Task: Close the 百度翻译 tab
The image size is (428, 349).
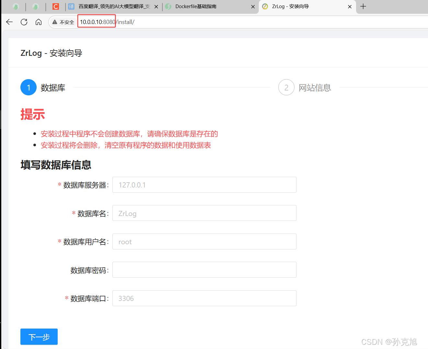Action: [156, 6]
